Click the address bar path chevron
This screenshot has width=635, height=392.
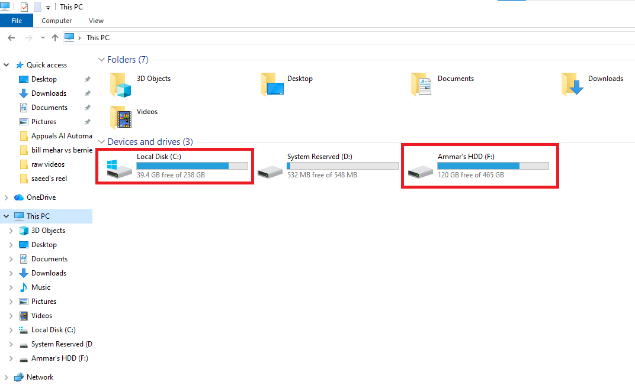79,38
